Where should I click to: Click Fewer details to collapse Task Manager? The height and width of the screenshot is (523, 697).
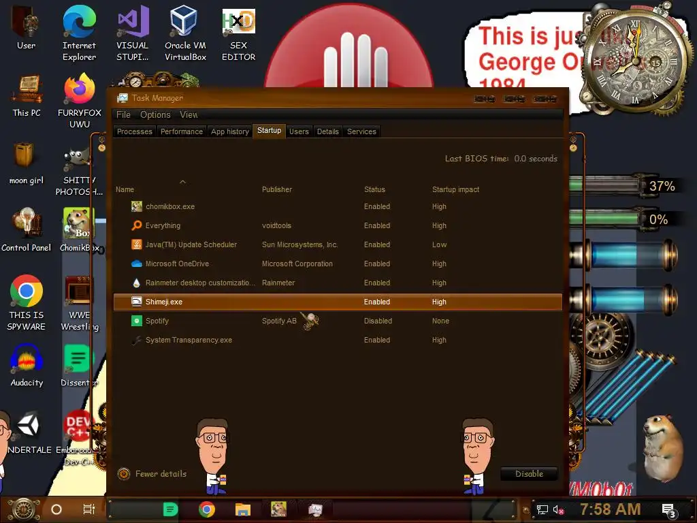[x=152, y=474]
